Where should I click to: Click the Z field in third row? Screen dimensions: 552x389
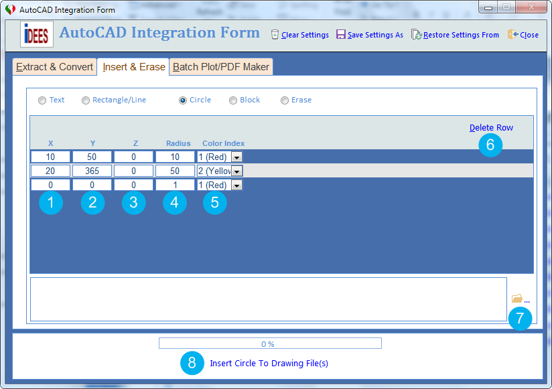pos(133,185)
